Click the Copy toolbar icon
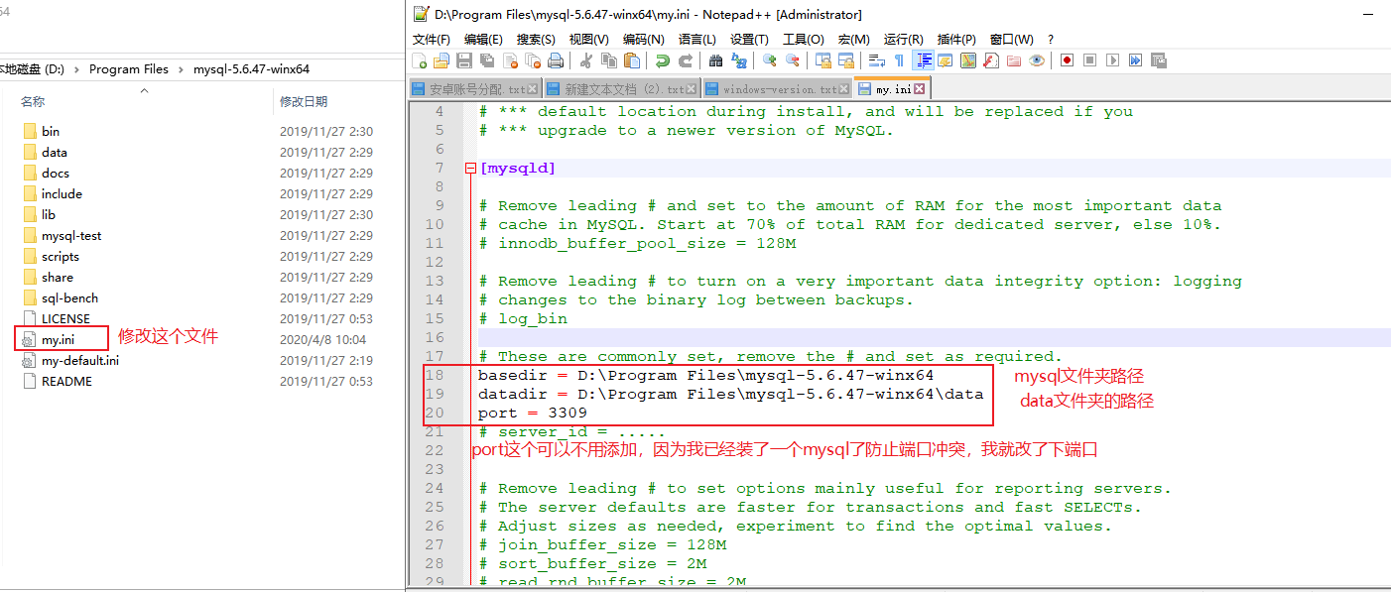 [609, 60]
